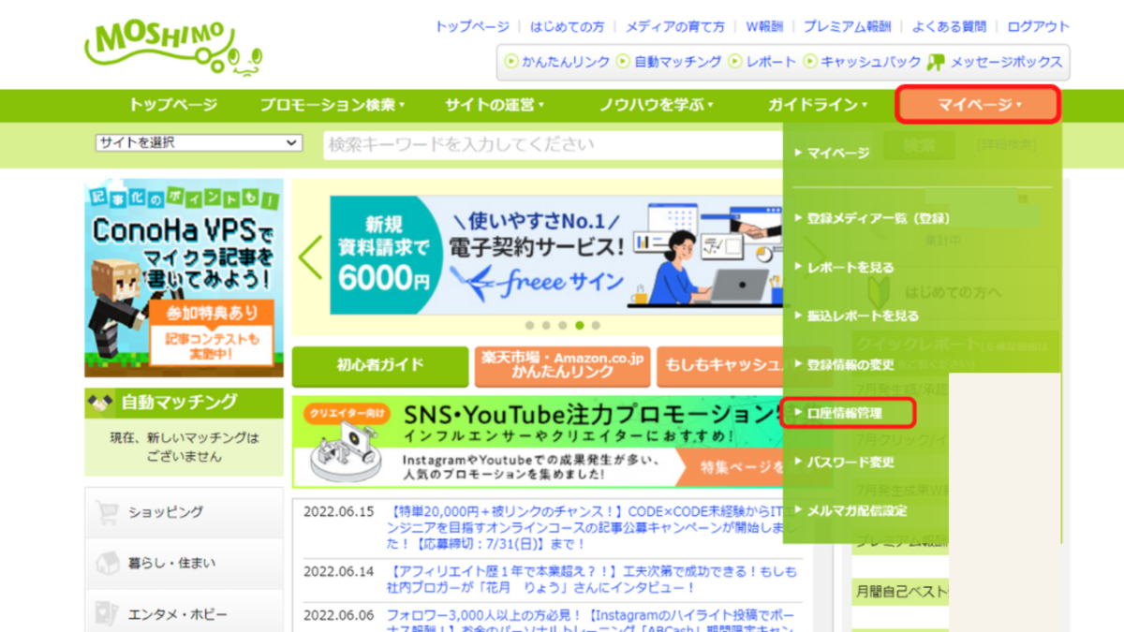Screen dimensions: 1124x632
Task: Click the freeeサイン carousel banner
Action: pyautogui.click(x=557, y=256)
